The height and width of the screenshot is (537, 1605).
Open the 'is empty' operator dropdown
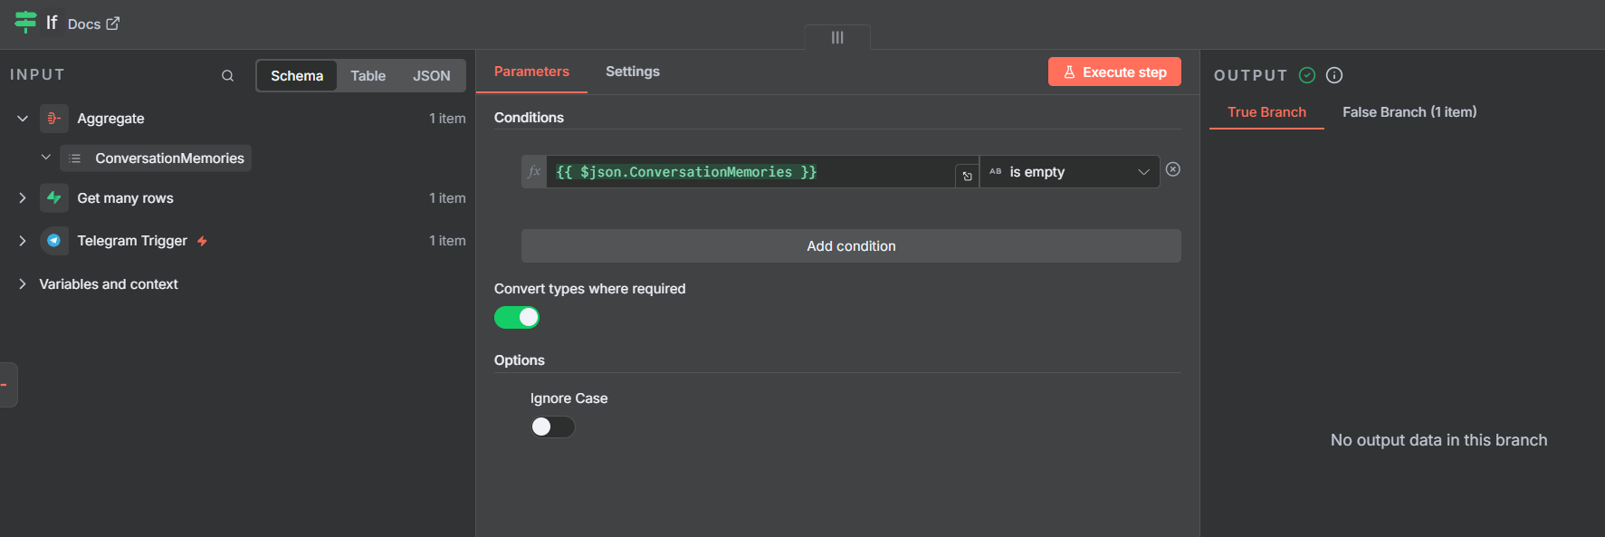1069,172
